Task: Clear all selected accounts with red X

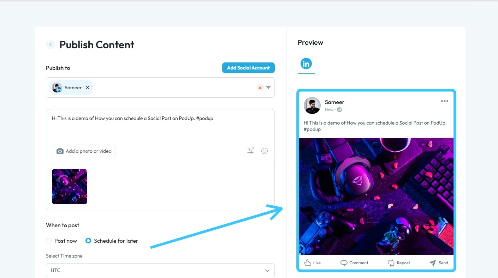Action: pyautogui.click(x=260, y=87)
